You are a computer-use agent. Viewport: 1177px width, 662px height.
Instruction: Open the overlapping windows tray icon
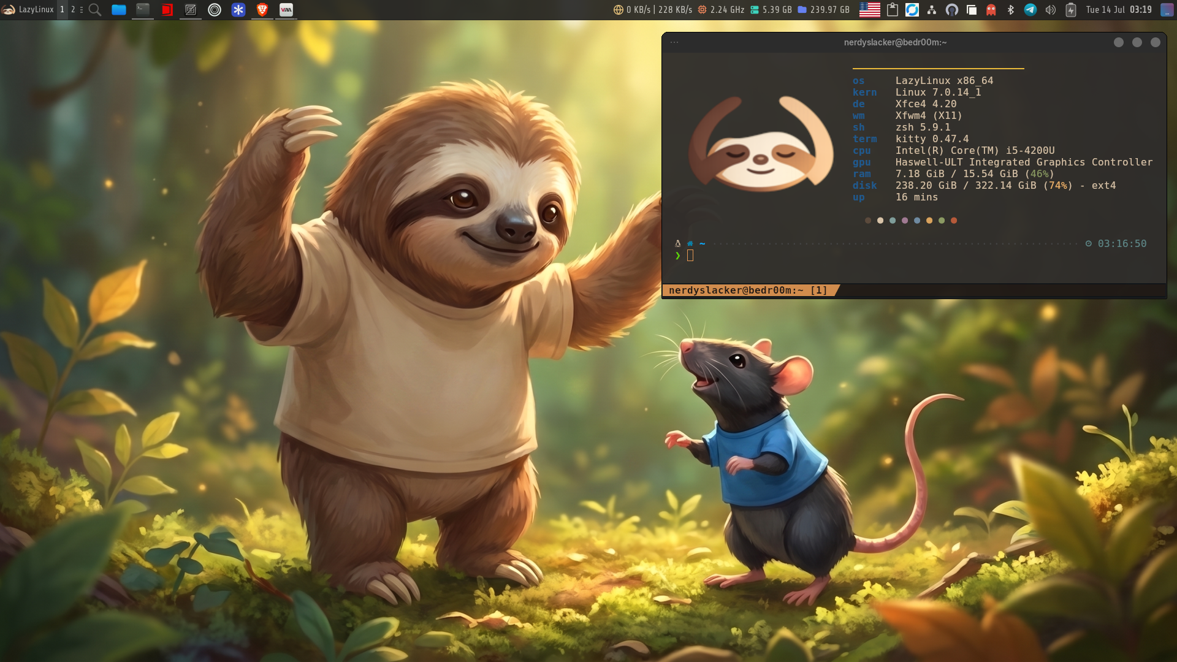coord(972,9)
